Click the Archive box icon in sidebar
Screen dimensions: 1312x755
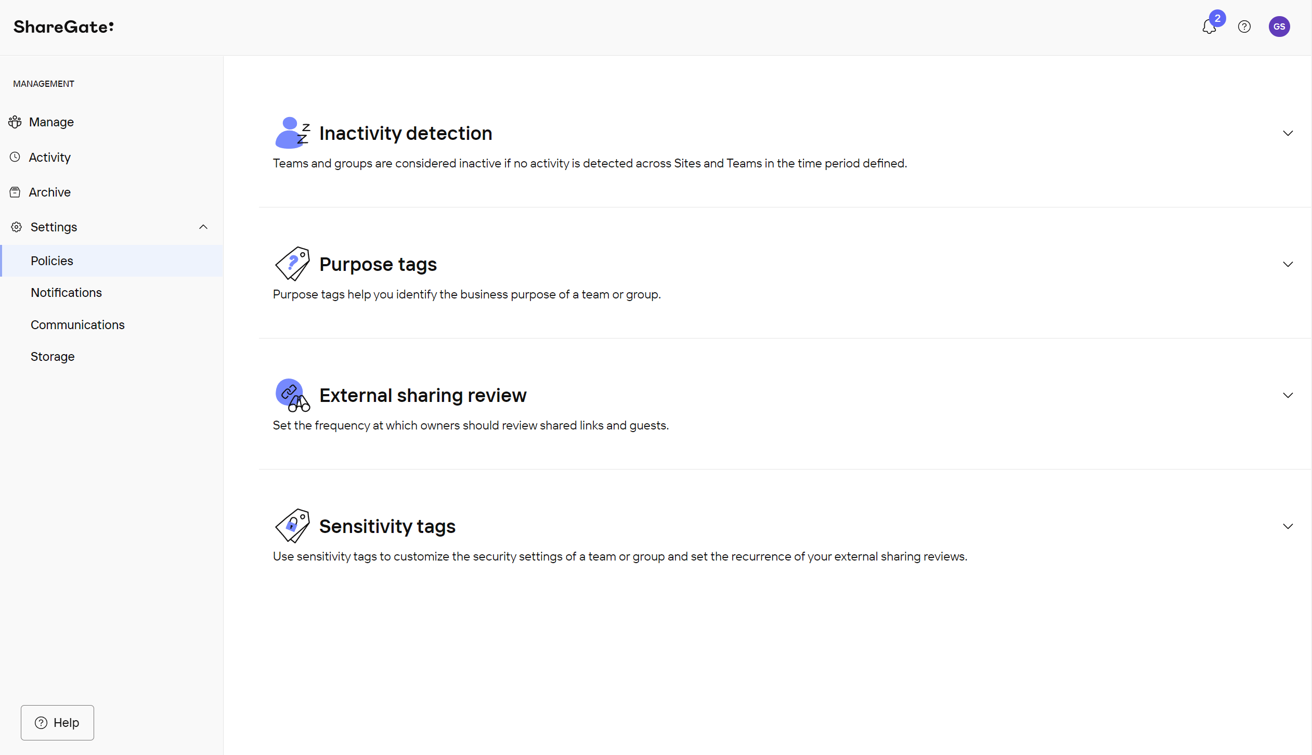pos(15,192)
